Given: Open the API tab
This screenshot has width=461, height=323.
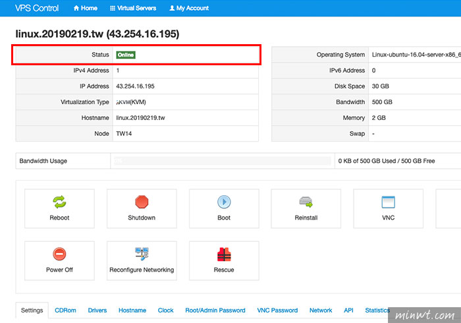Looking at the screenshot, I should click(x=348, y=310).
